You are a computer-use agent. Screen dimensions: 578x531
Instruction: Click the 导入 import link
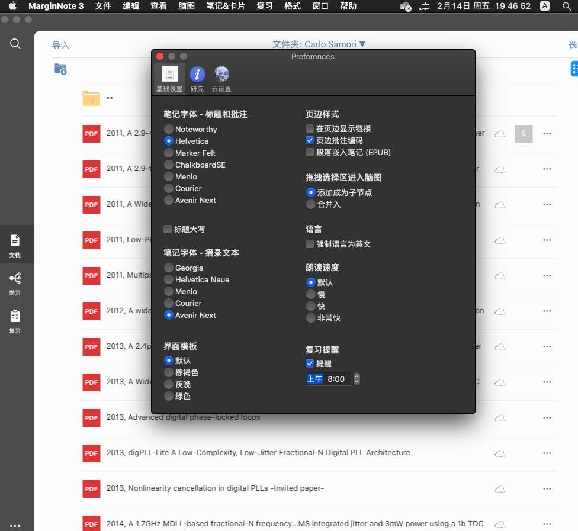click(61, 46)
